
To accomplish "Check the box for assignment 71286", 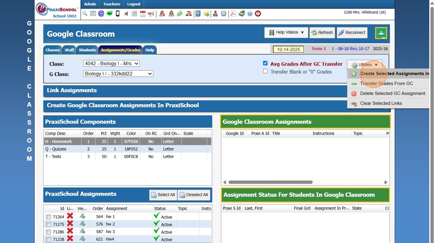I will [49, 232].
